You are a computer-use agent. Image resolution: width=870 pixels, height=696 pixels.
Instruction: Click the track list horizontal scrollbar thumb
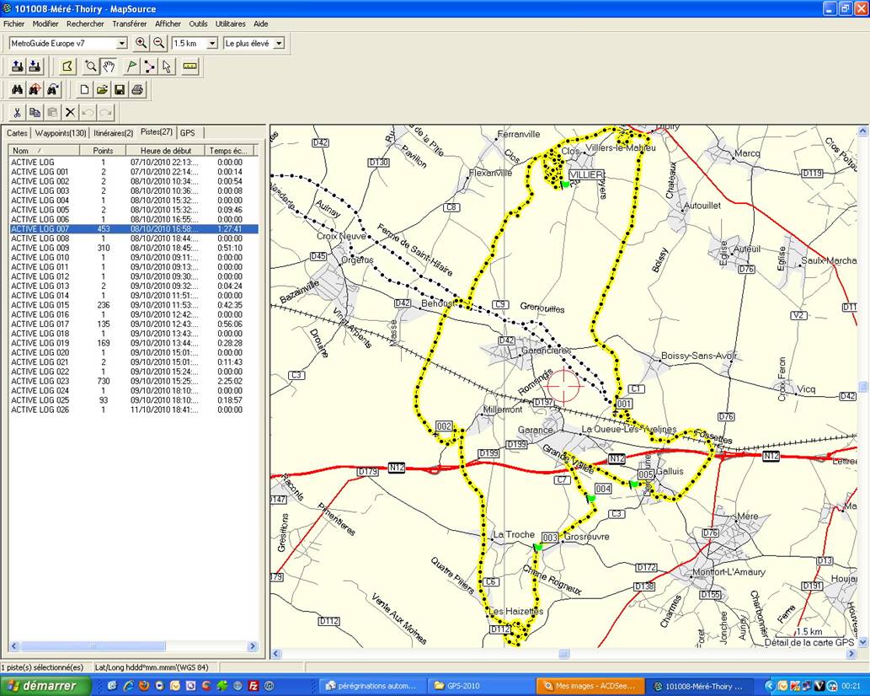93,646
